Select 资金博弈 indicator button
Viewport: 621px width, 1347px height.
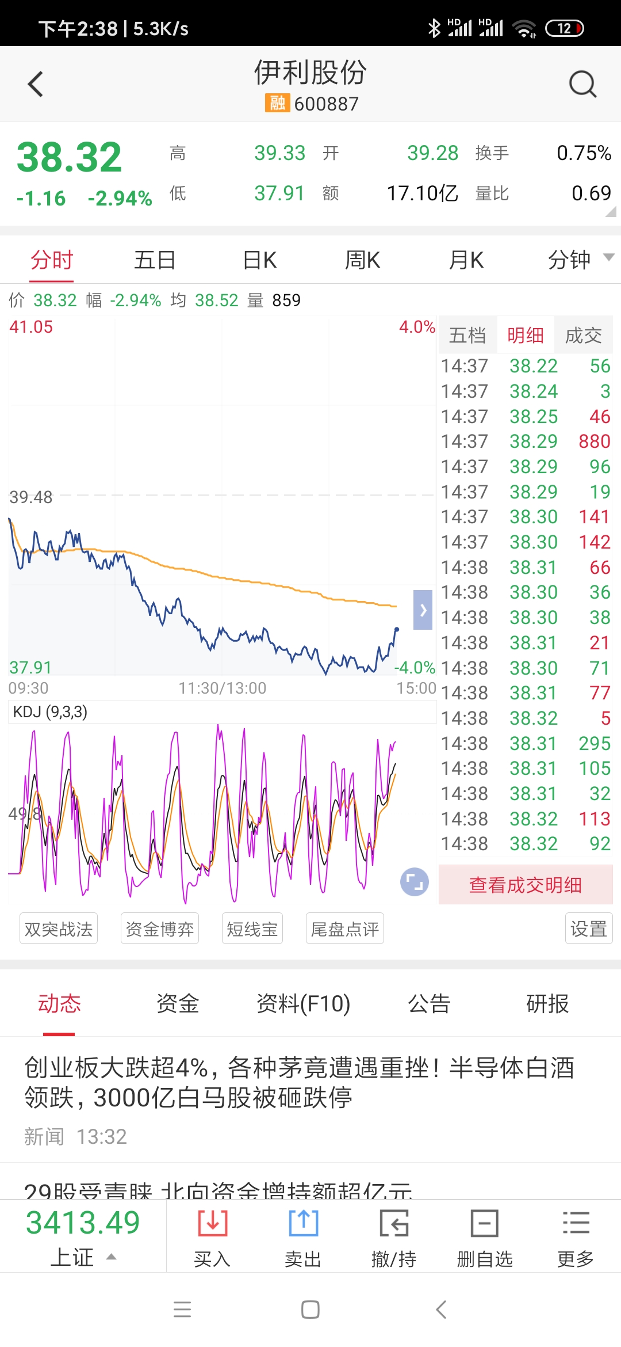click(x=160, y=929)
